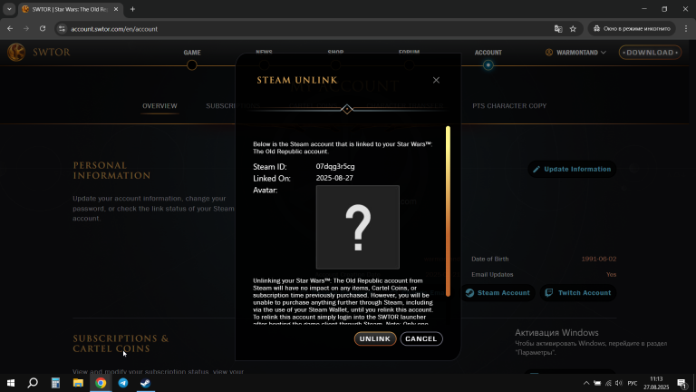Click the translate page icon
696x392 pixels.
point(558,29)
